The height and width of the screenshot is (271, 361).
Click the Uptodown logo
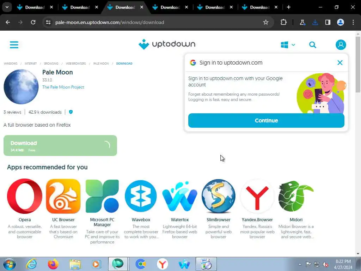(167, 44)
